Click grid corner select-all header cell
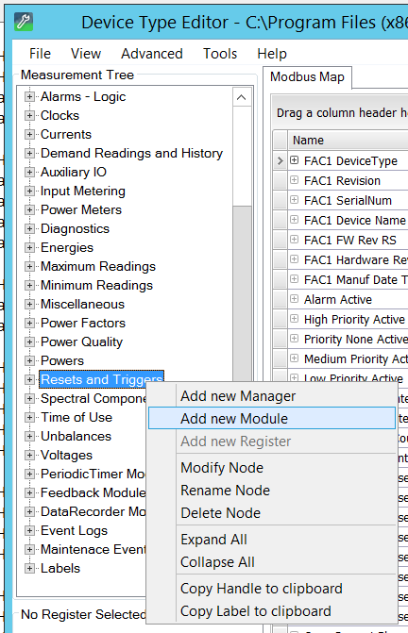Screen dimensions: 408x633 (x=280, y=140)
